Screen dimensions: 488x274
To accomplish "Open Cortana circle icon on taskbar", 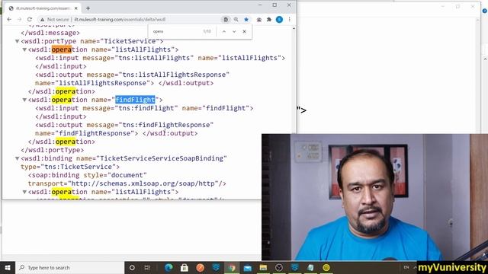I will point(132,267).
